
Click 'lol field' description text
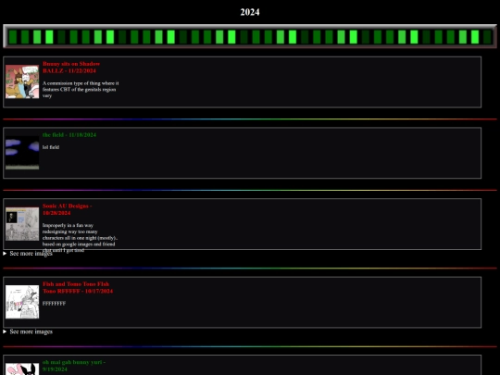[x=51, y=147]
